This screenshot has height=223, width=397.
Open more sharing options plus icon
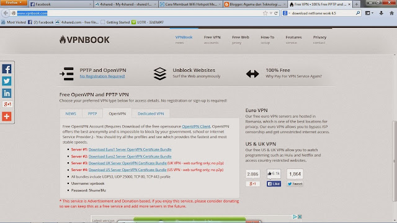pos(7,116)
